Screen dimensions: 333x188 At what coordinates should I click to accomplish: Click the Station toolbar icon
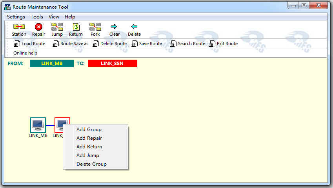tap(19, 27)
